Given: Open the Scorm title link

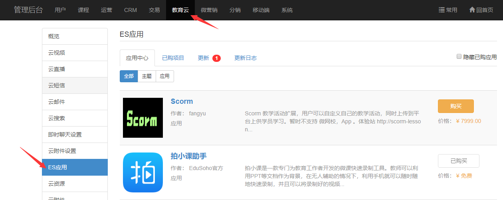Looking at the screenshot, I should pos(182,101).
